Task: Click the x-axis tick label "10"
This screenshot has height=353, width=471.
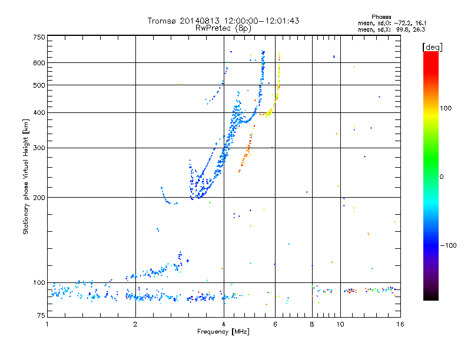Action: (340, 324)
